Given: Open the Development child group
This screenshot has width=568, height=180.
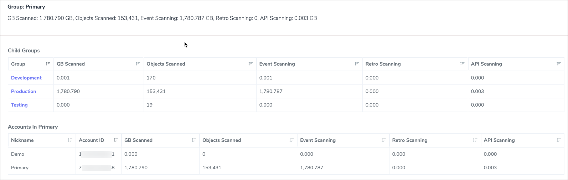Looking at the screenshot, I should click(x=26, y=78).
